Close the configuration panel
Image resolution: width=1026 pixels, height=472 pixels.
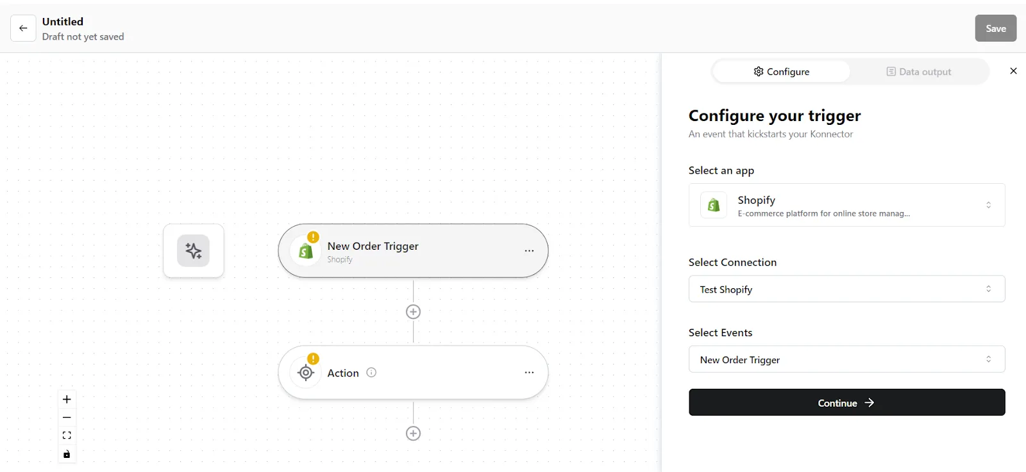pyautogui.click(x=1013, y=71)
